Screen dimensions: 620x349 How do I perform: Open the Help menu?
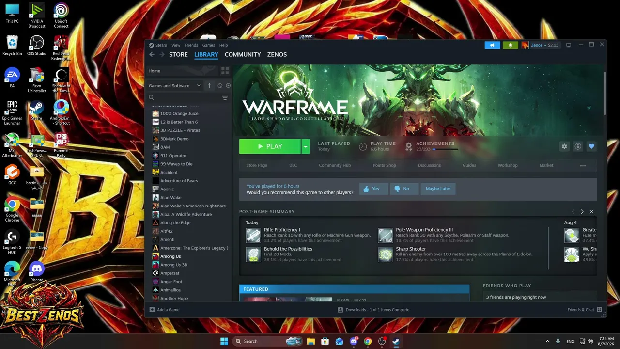pos(223,45)
